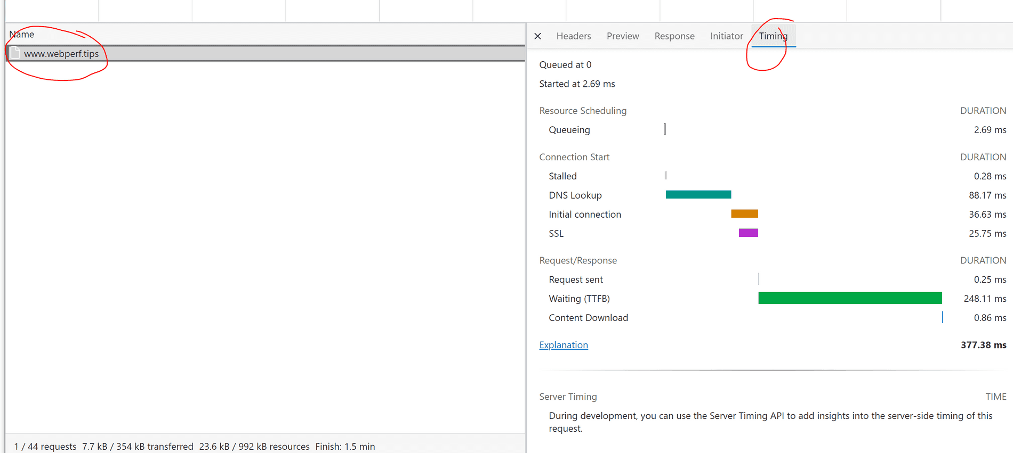The width and height of the screenshot is (1013, 453).
Task: Close the request details panel
Action: pyautogui.click(x=537, y=36)
